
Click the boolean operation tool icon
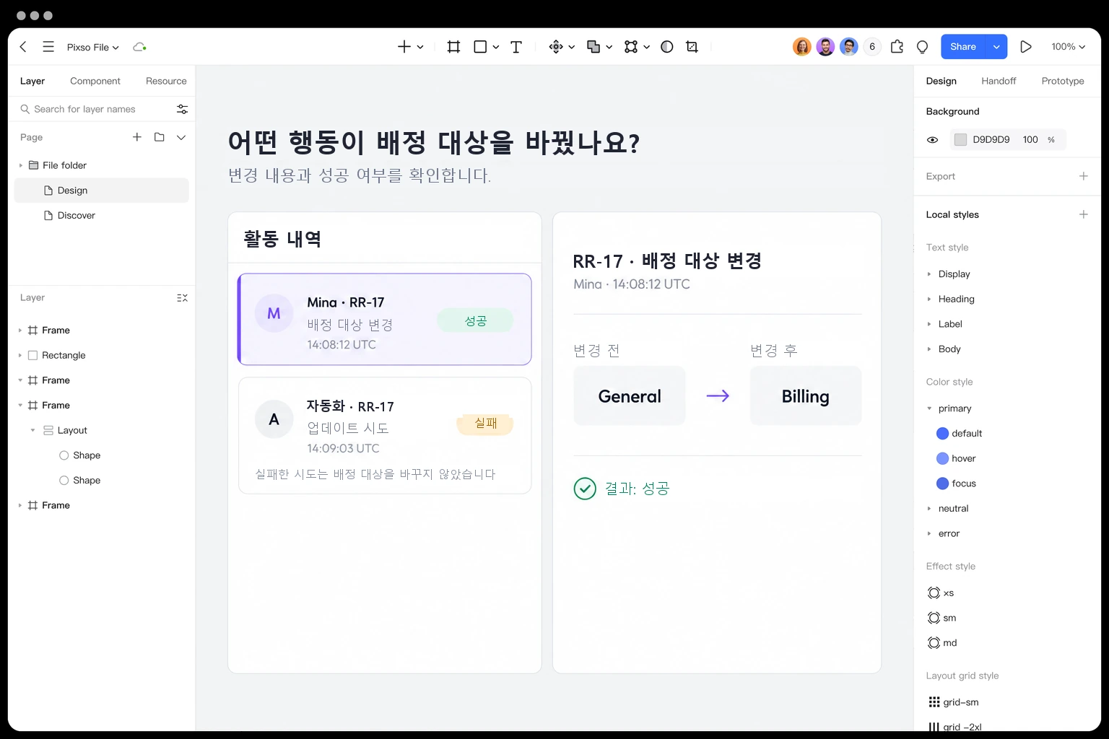593,47
